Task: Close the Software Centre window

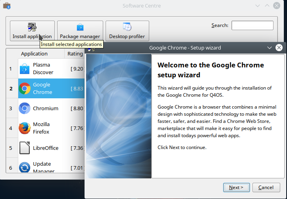Action: (x=277, y=6)
